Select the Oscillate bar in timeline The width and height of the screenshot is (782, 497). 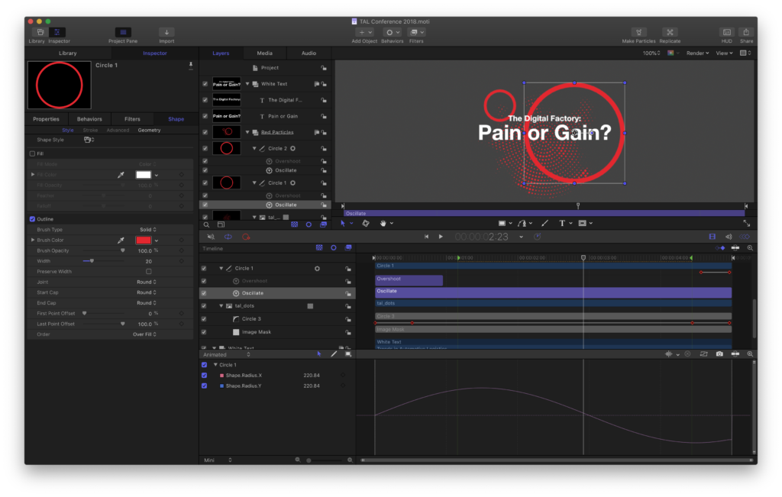(553, 292)
